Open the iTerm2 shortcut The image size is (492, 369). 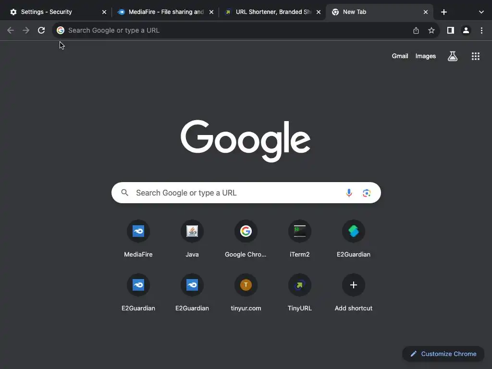tap(300, 239)
